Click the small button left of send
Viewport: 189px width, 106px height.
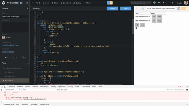click(x=137, y=25)
